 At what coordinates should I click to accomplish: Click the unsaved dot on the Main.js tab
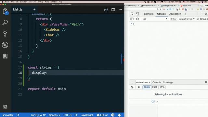pyautogui.click(x=34, y=9)
